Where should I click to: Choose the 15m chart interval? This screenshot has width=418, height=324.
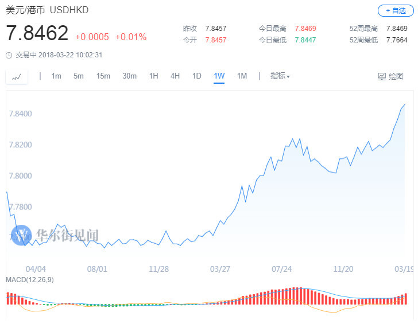(103, 76)
